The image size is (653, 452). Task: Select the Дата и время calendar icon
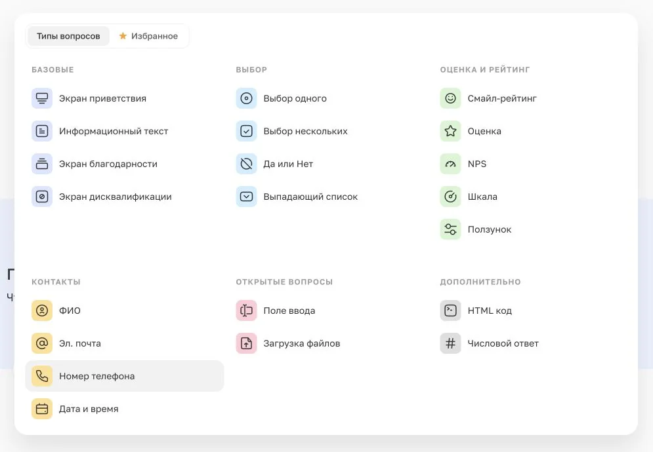pyautogui.click(x=42, y=409)
